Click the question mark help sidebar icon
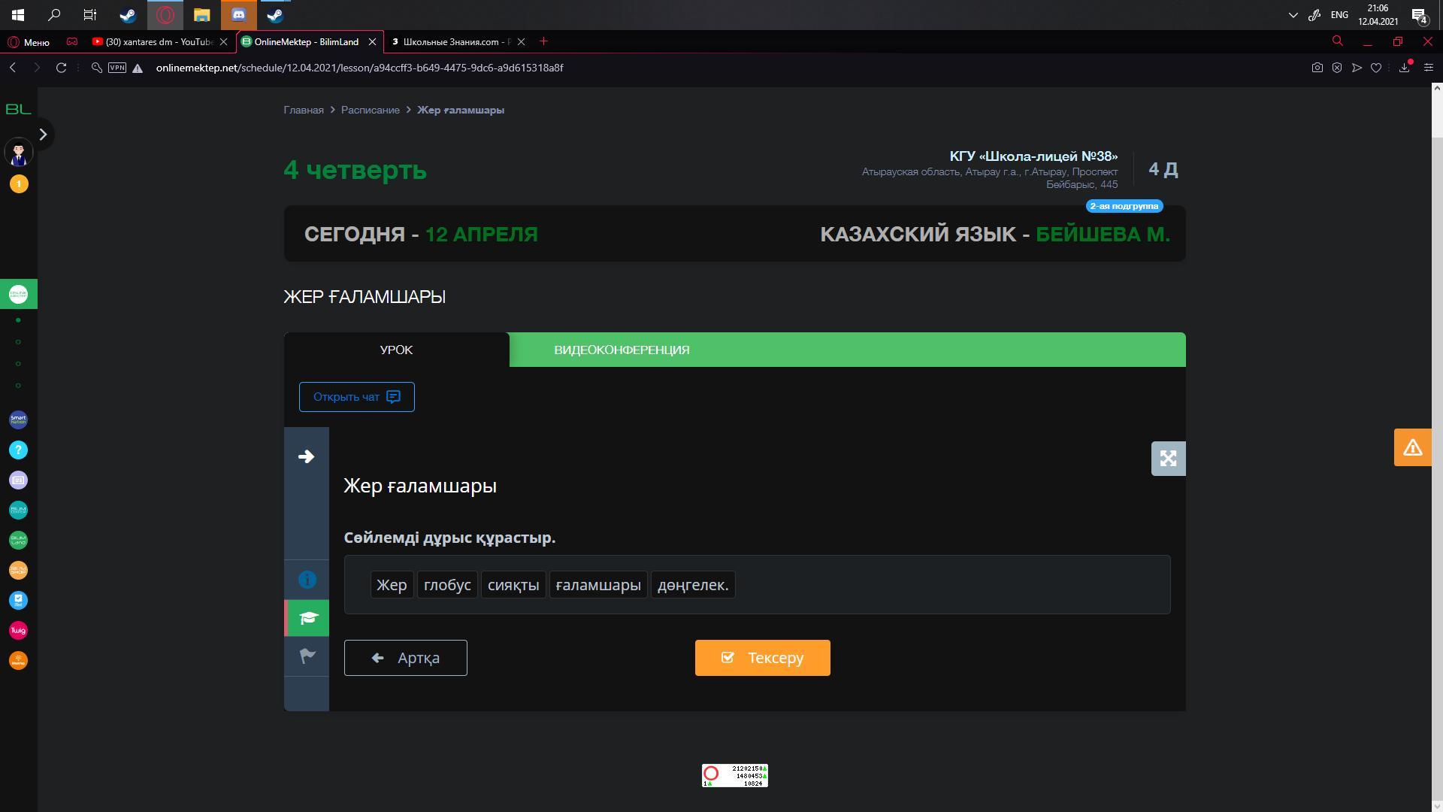This screenshot has height=812, width=1443. pos(18,450)
